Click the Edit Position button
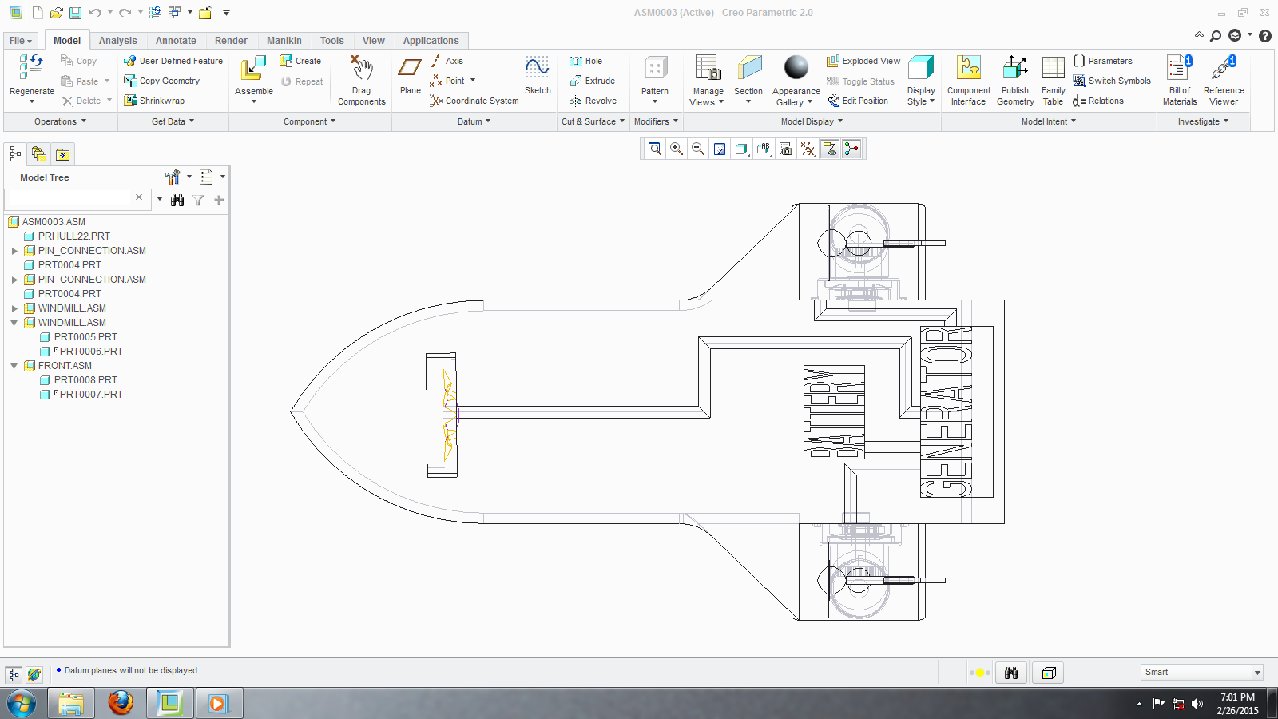1278x719 pixels. (858, 101)
